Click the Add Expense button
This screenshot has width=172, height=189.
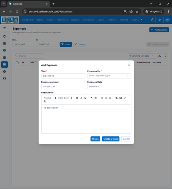pos(159,30)
